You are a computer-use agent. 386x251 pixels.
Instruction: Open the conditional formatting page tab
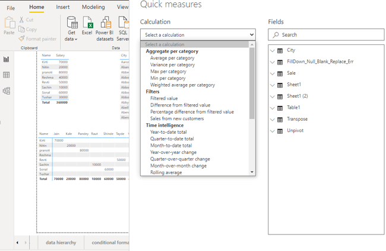pyautogui.click(x=107, y=243)
